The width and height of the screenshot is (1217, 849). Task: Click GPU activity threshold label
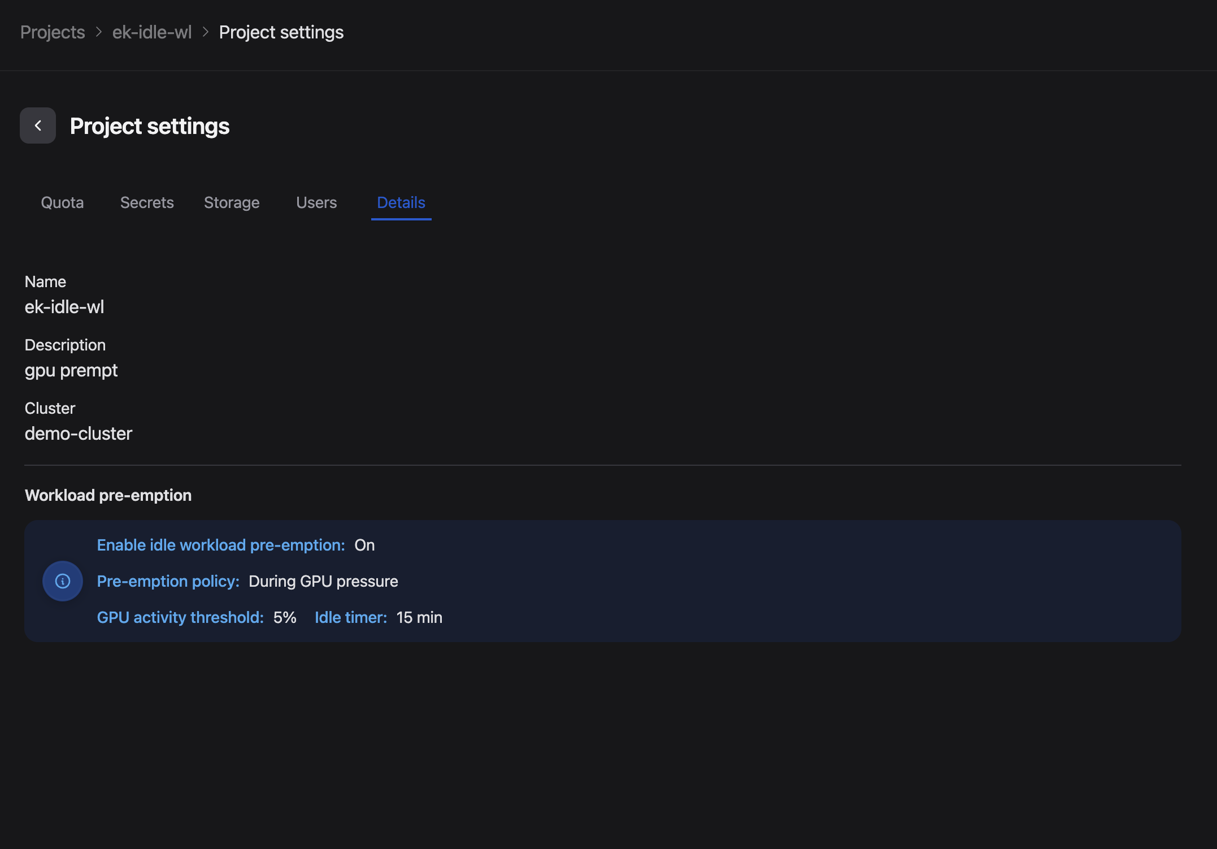click(180, 617)
